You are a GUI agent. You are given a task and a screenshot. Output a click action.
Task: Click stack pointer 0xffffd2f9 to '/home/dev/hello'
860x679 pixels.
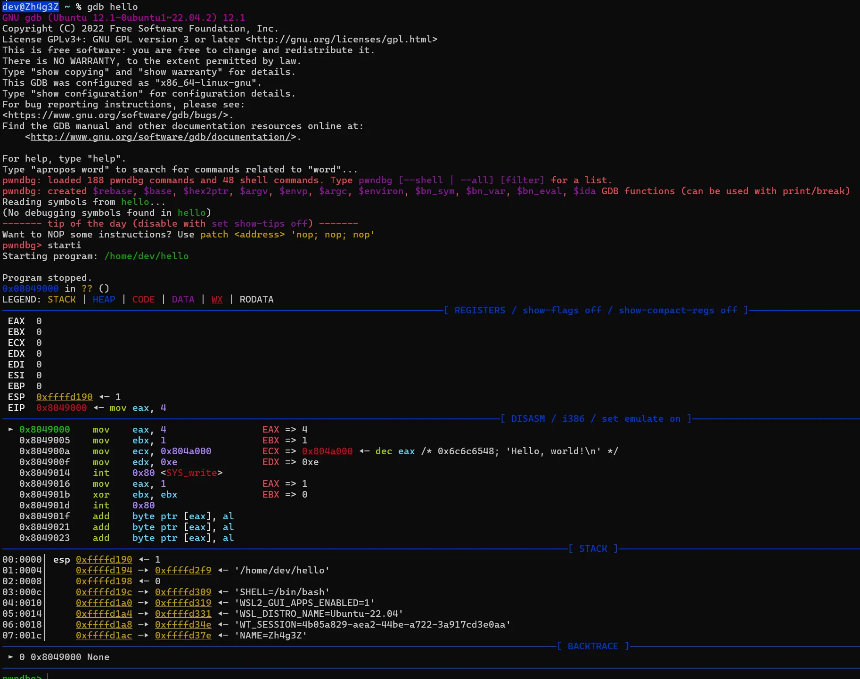[x=183, y=570]
